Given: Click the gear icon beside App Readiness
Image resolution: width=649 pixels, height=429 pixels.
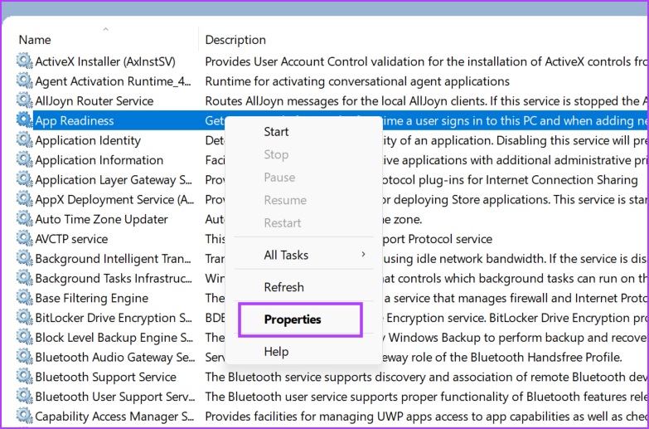Looking at the screenshot, I should (24, 120).
